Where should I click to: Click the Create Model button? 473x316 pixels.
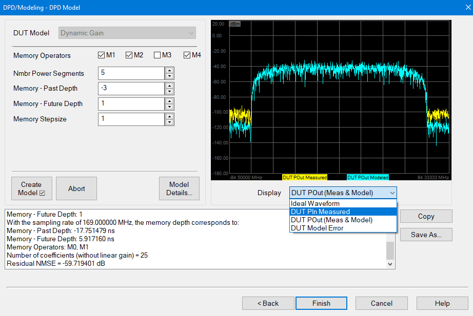click(31, 188)
